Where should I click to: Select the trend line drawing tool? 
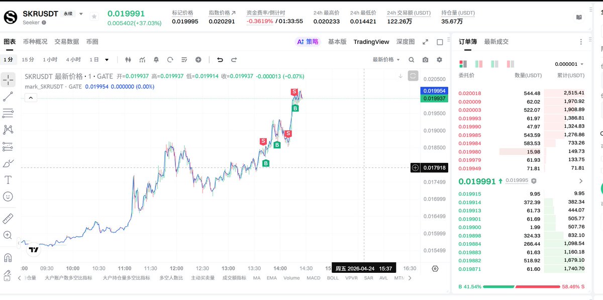tap(8, 96)
